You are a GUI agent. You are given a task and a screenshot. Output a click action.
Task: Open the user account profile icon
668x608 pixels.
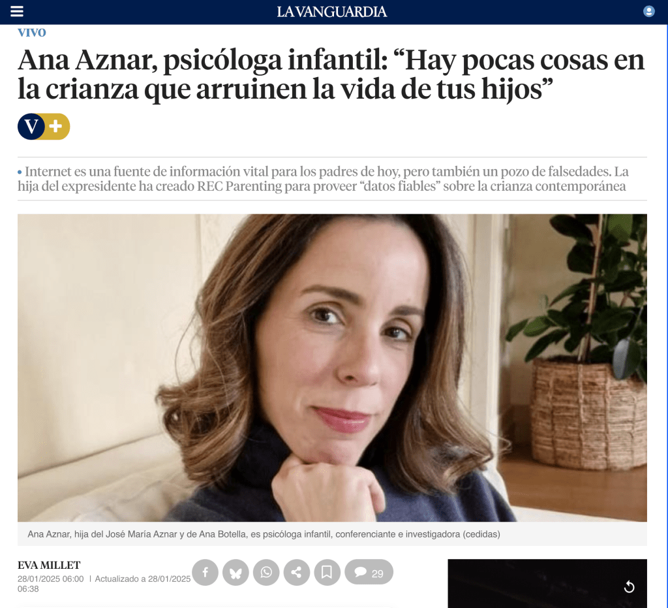pyautogui.click(x=648, y=12)
